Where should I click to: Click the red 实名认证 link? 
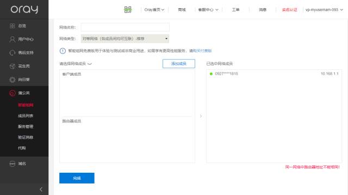[x=289, y=10]
